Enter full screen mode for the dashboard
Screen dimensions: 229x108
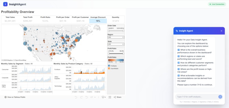[110, 97]
